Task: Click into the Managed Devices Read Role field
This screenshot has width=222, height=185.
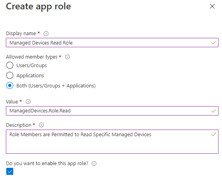Action: 112,43
